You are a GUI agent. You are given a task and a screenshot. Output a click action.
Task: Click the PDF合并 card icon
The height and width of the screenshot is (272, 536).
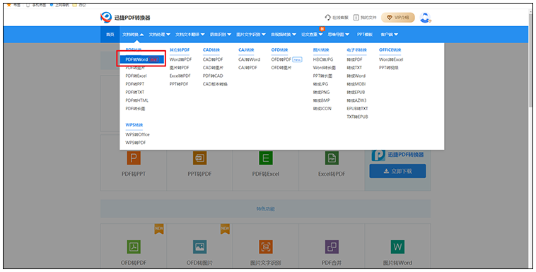tap(332, 247)
